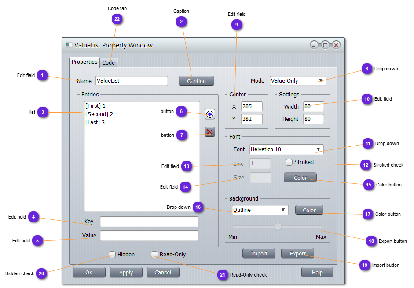
Task: Click the window icon in title bar
Action: click(x=69, y=45)
